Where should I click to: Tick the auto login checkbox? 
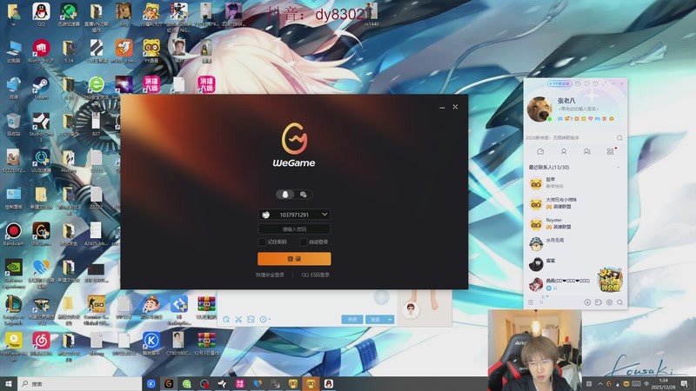pos(303,242)
